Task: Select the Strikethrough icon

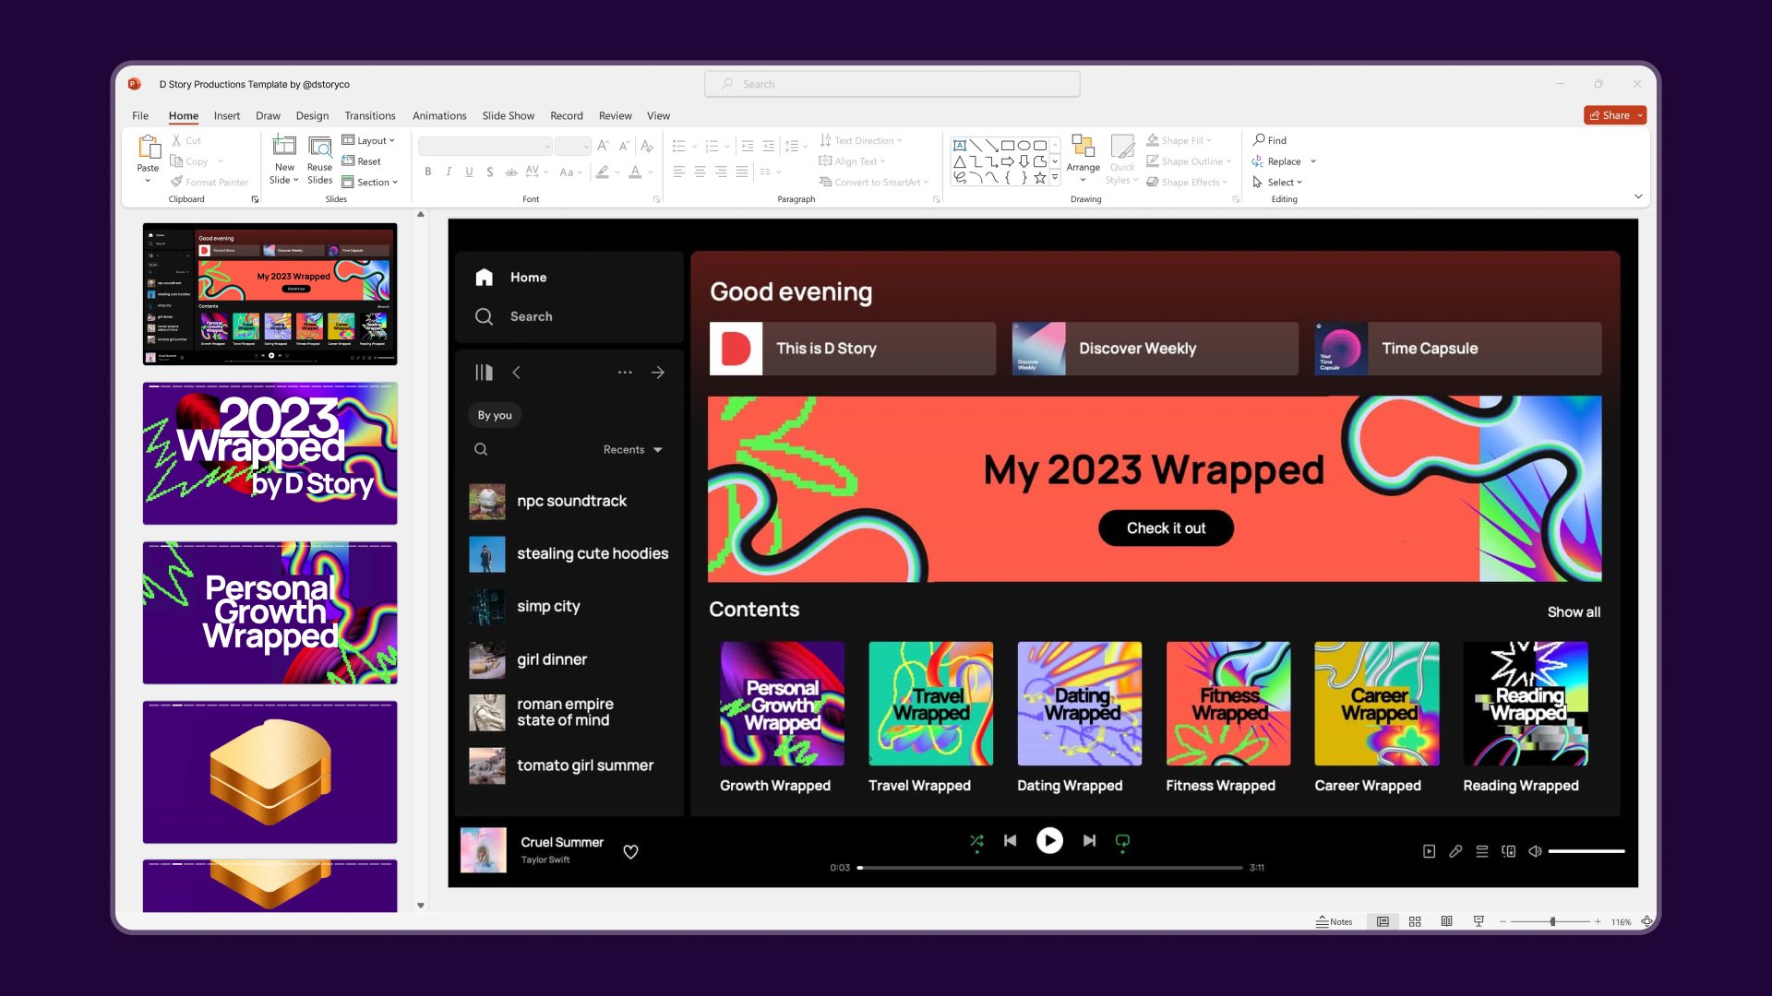Action: point(489,172)
